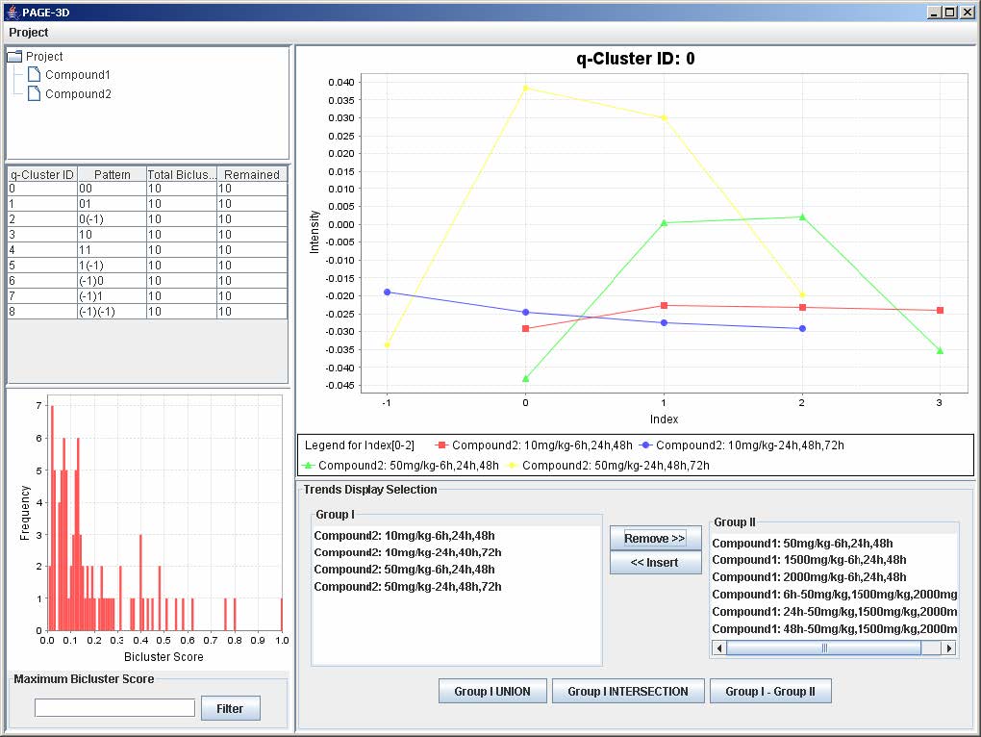Select q-Cluster ID 3 cell
The height and width of the screenshot is (737, 981).
point(42,235)
